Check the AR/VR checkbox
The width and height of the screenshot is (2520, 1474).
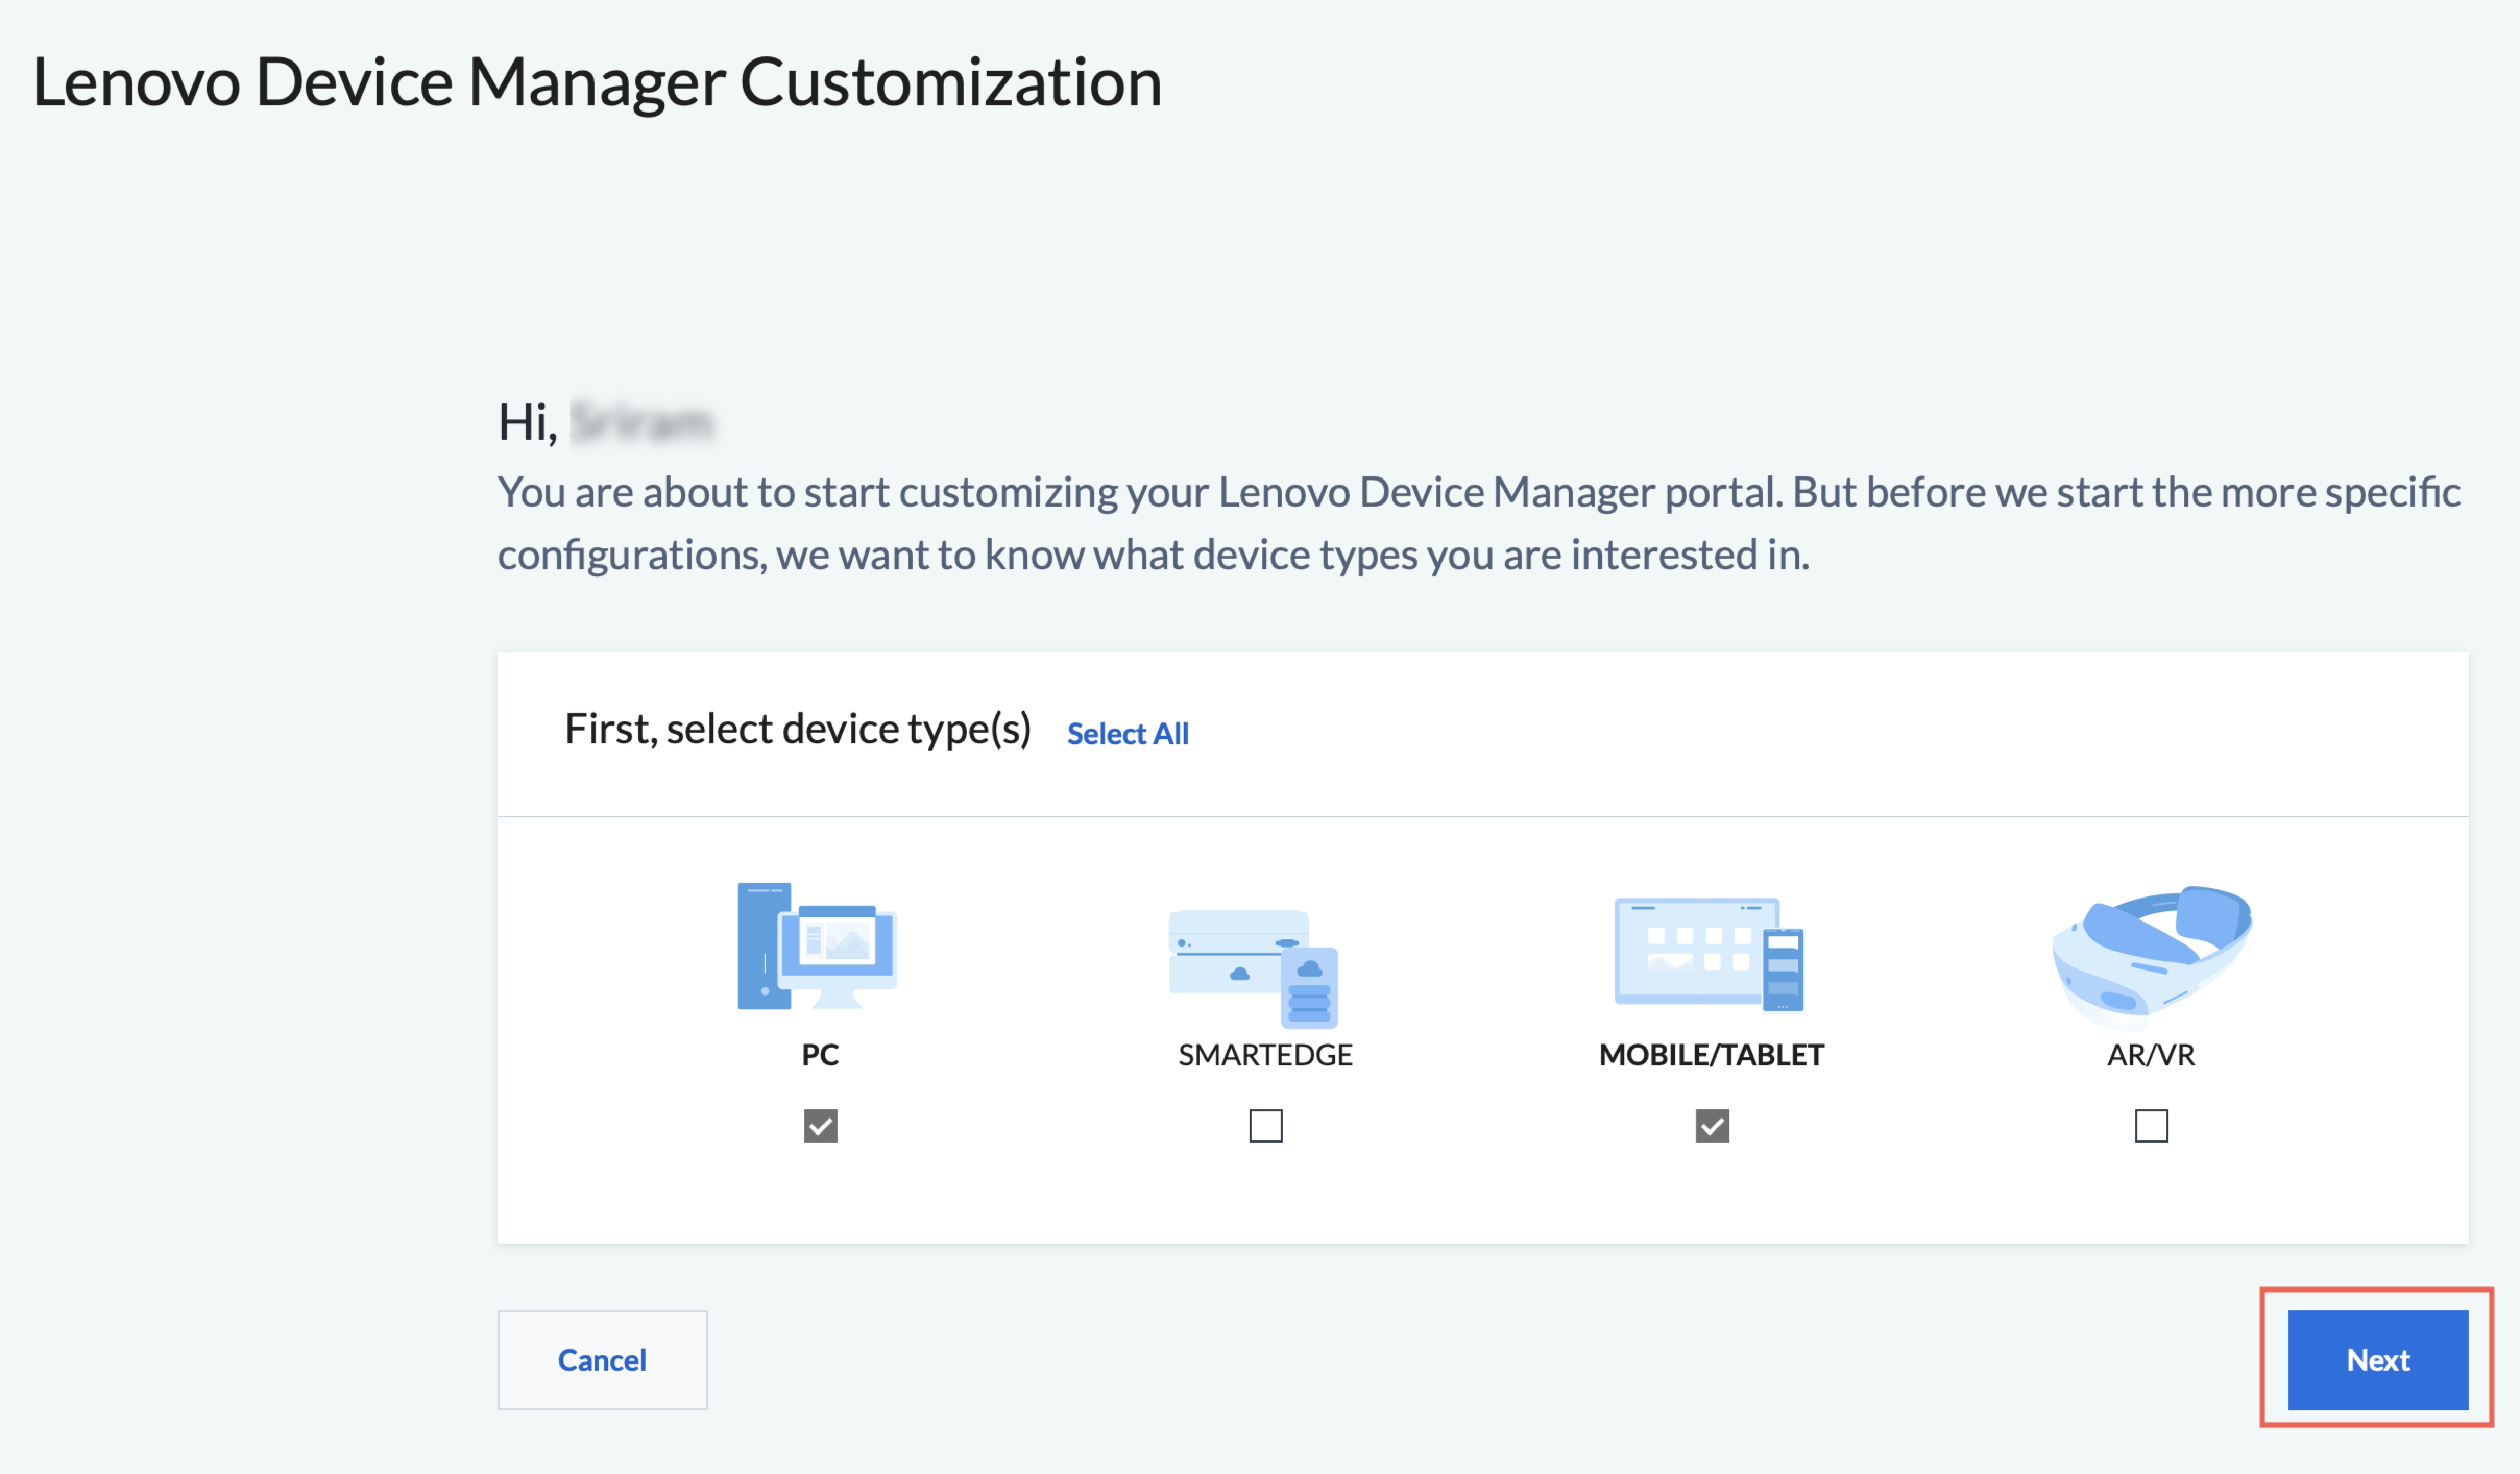[2151, 1125]
